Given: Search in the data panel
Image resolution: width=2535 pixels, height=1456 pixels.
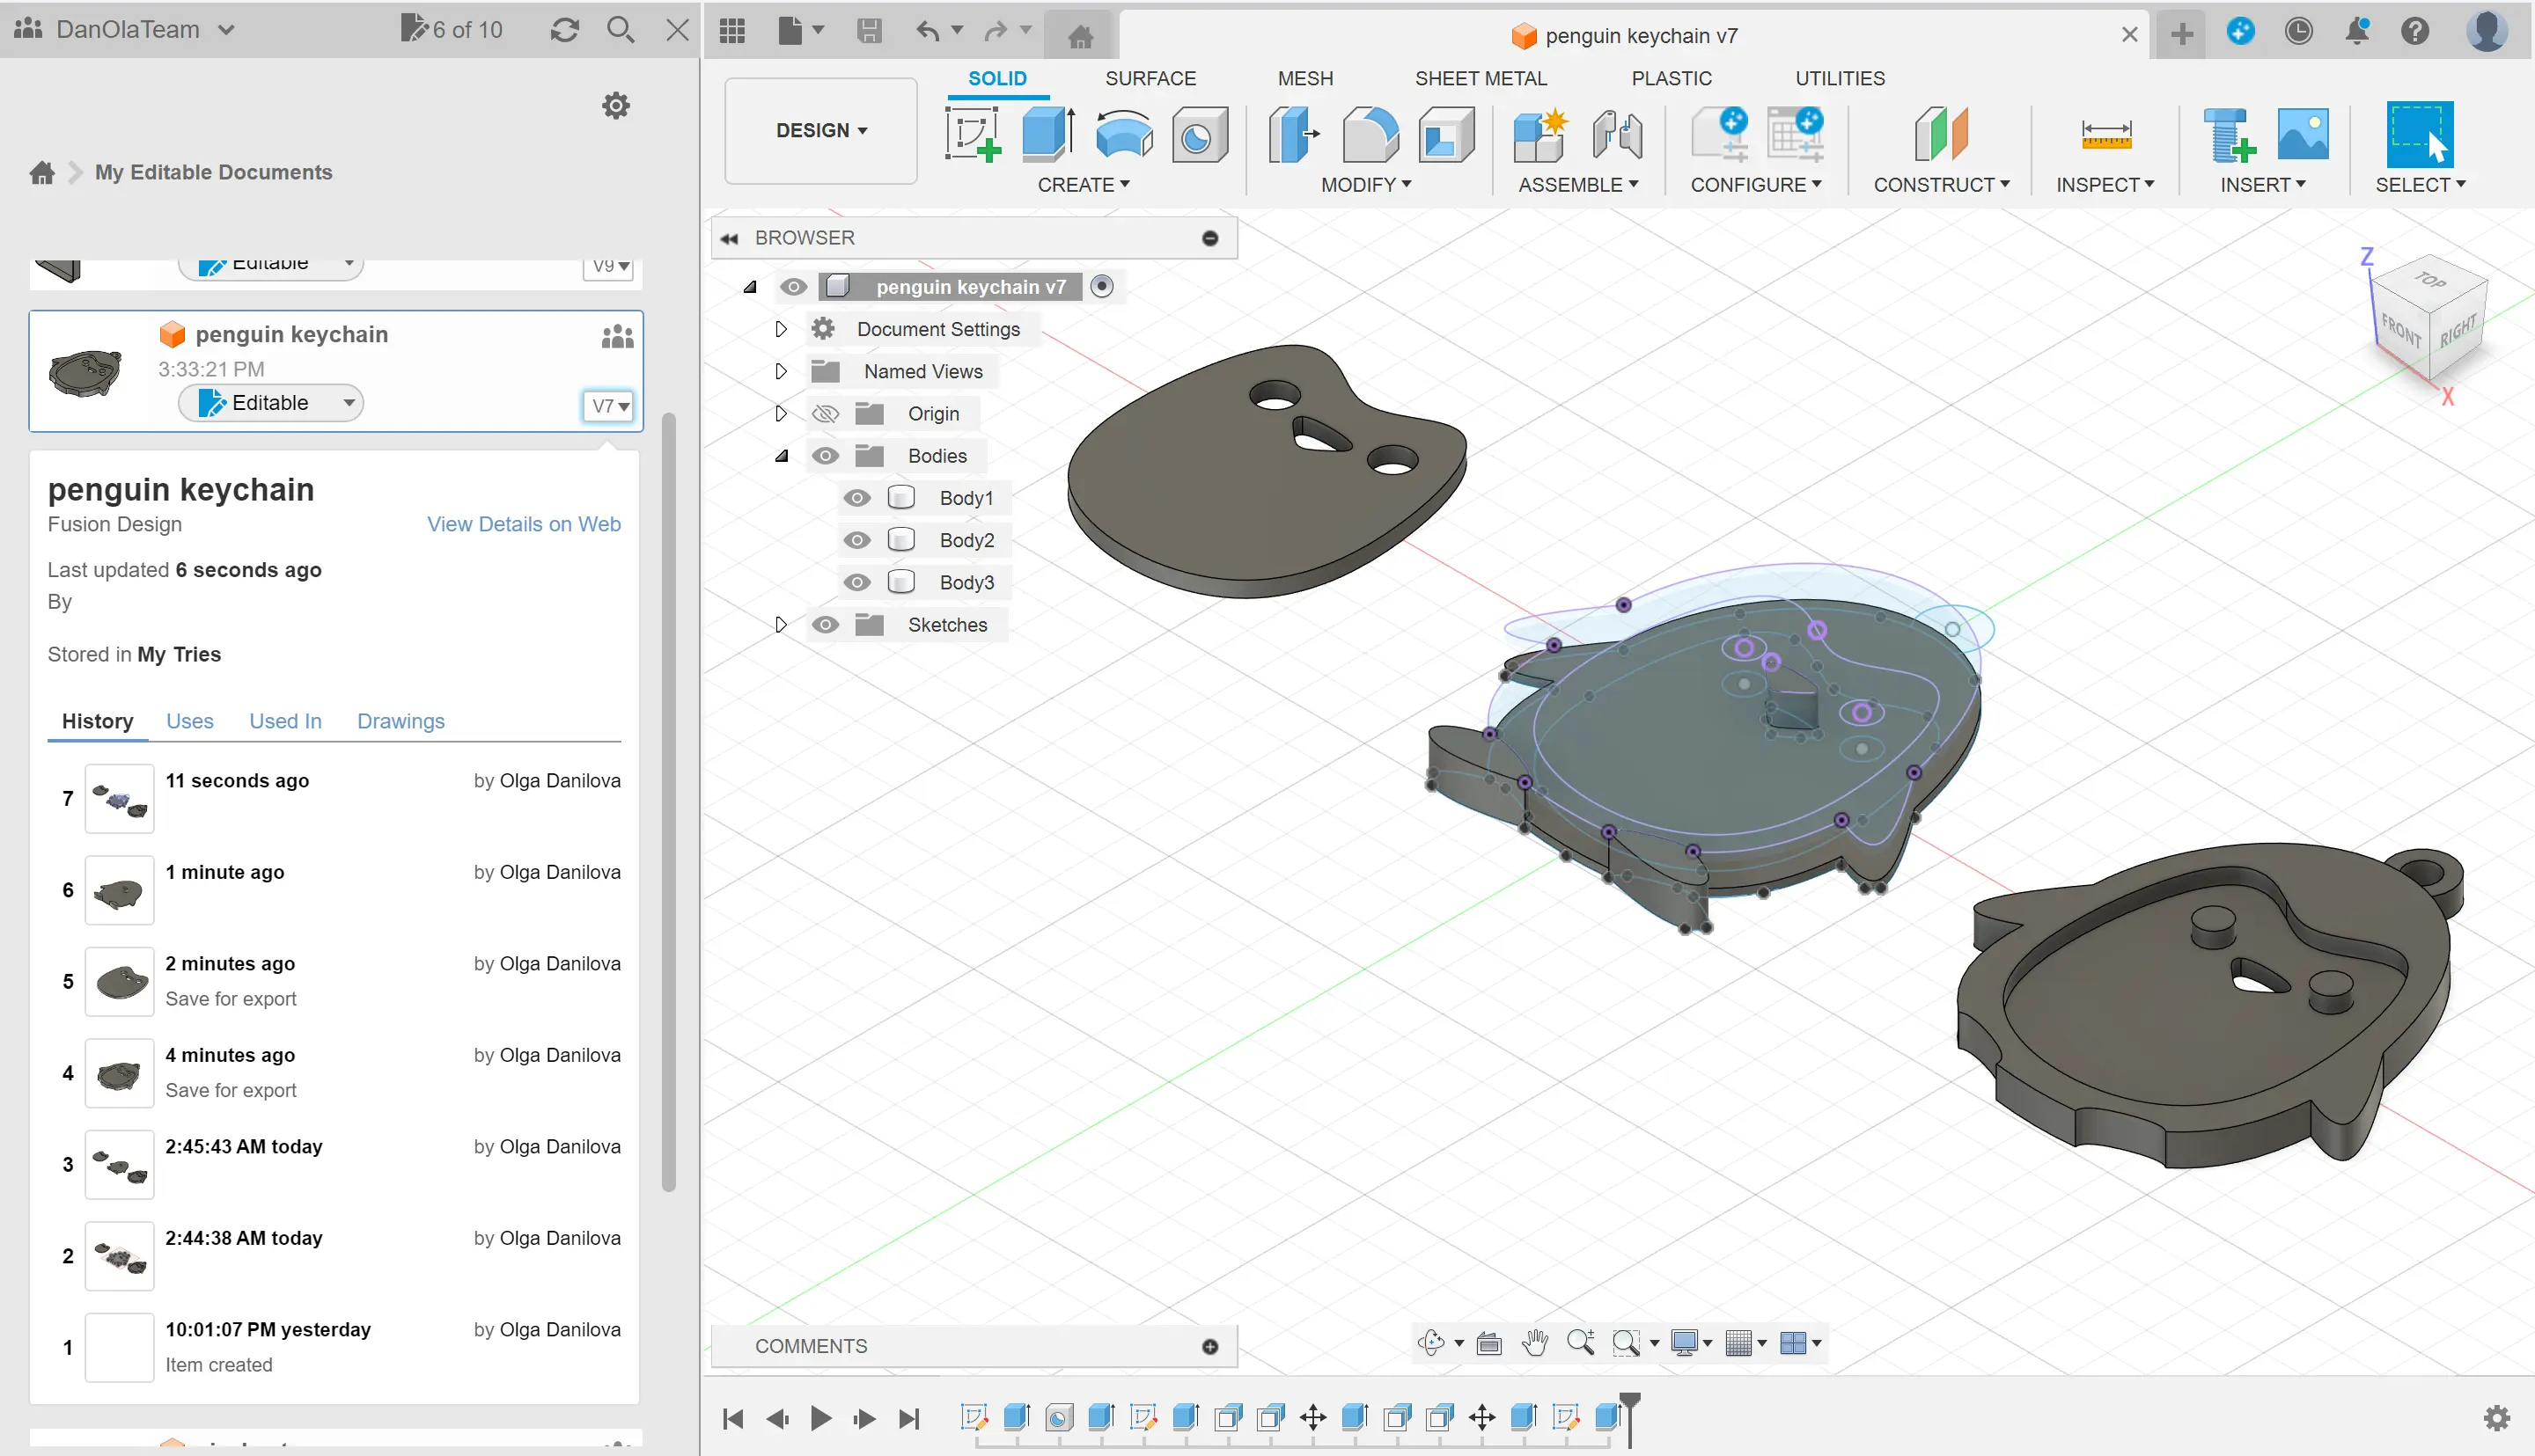Looking at the screenshot, I should pos(621,30).
